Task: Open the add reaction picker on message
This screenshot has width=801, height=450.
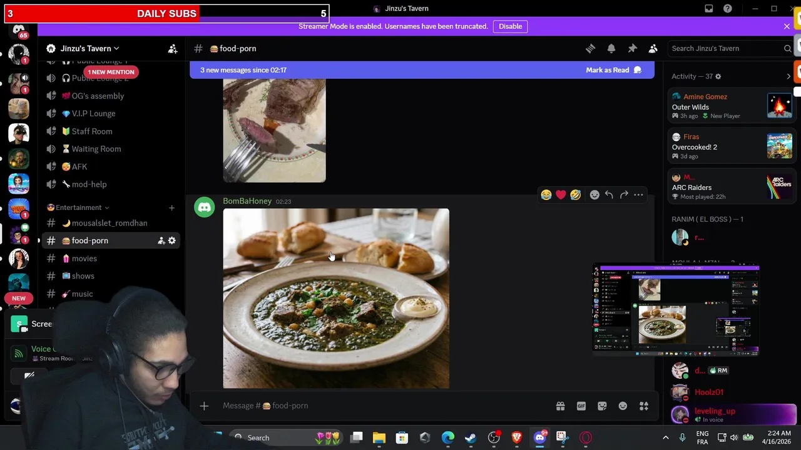Action: point(594,195)
